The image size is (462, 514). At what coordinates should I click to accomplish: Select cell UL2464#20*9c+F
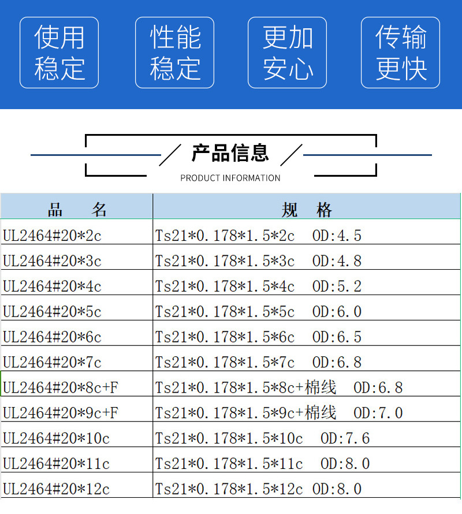[77, 409]
